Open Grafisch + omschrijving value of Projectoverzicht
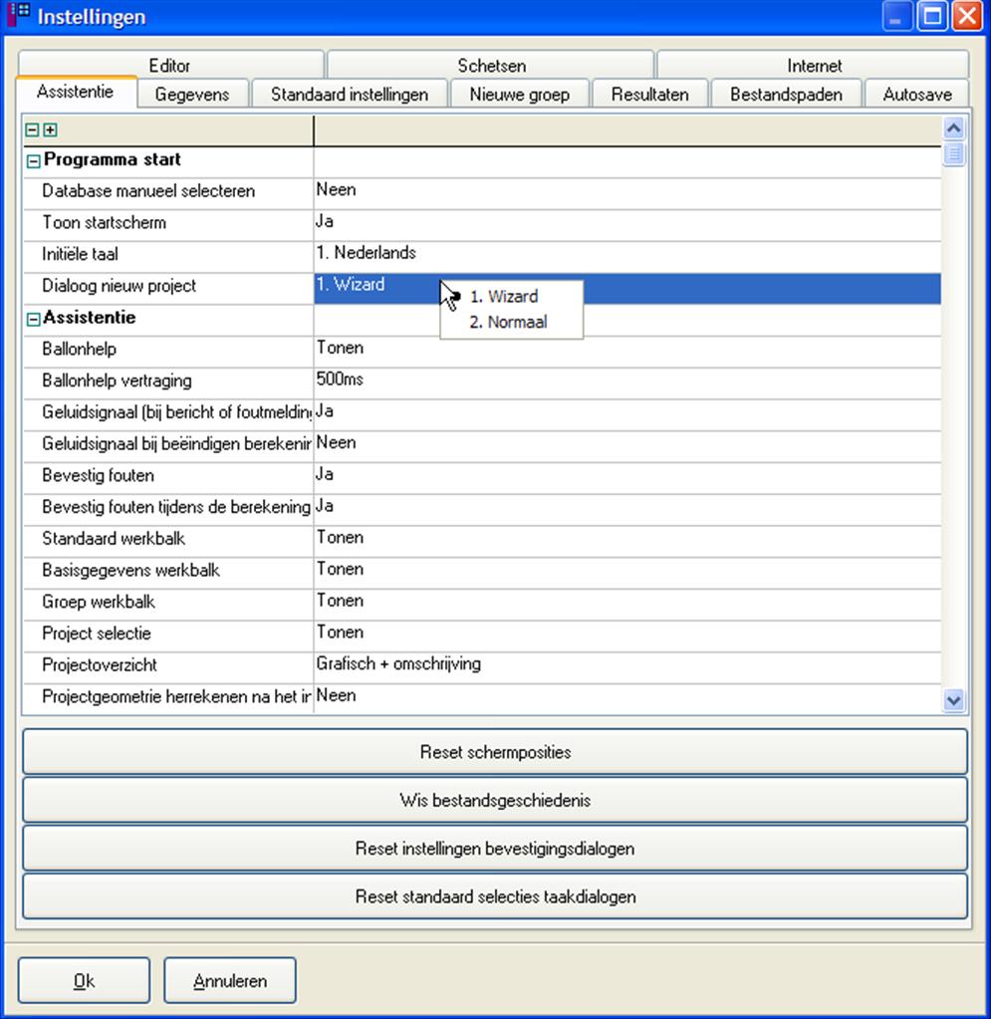 [627, 667]
